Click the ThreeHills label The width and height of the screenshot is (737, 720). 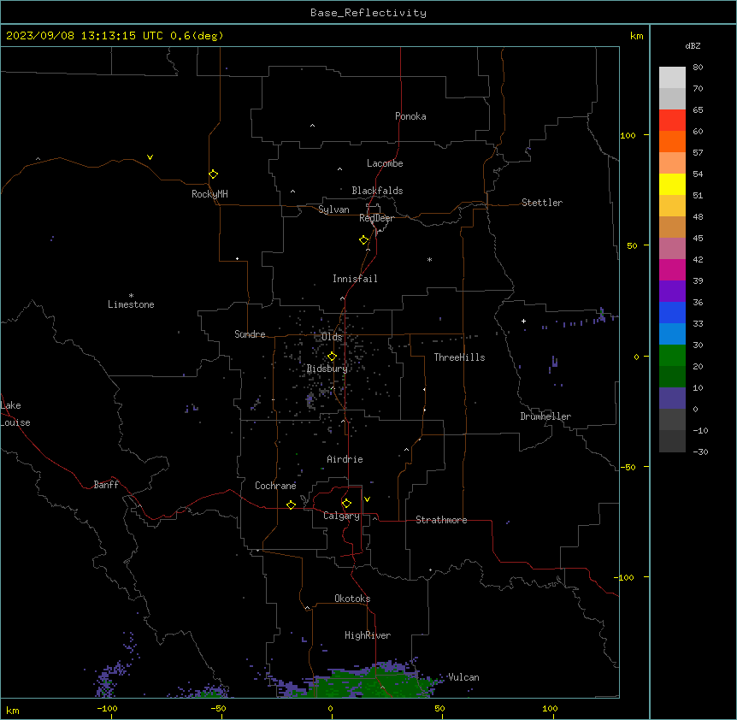(459, 357)
